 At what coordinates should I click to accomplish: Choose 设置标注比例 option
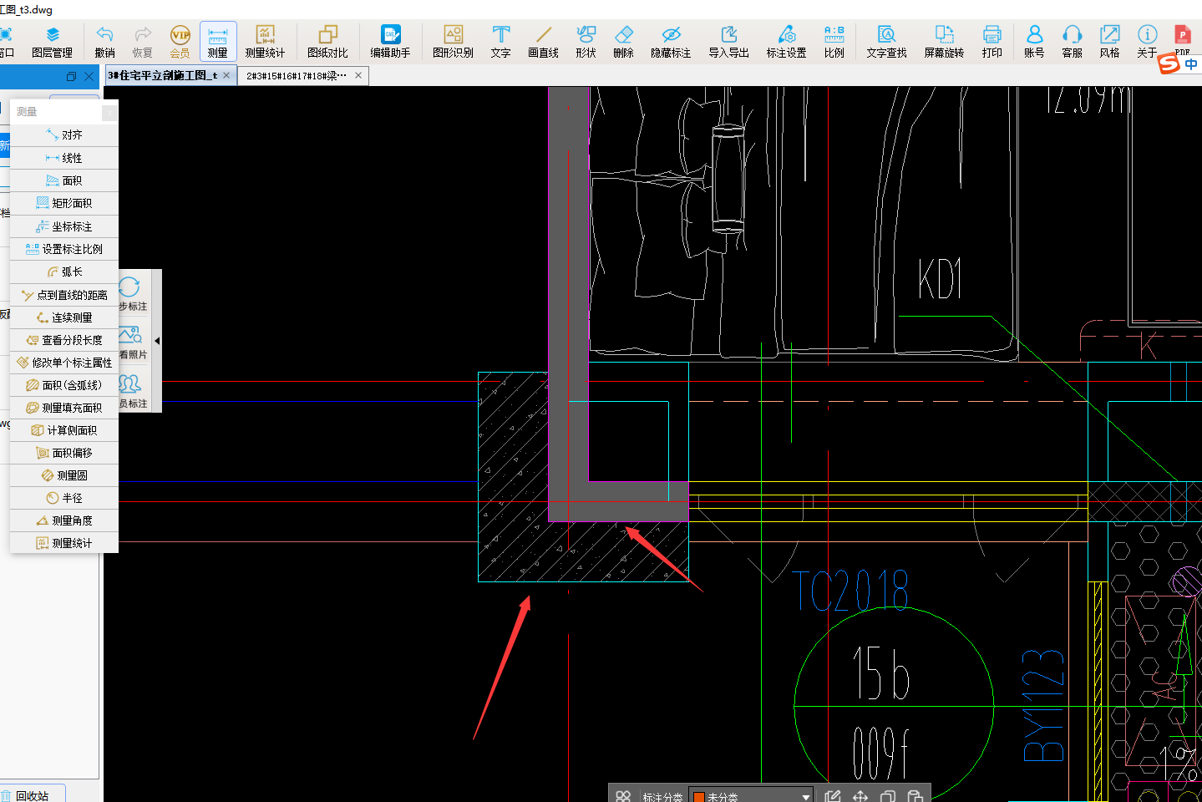64,249
